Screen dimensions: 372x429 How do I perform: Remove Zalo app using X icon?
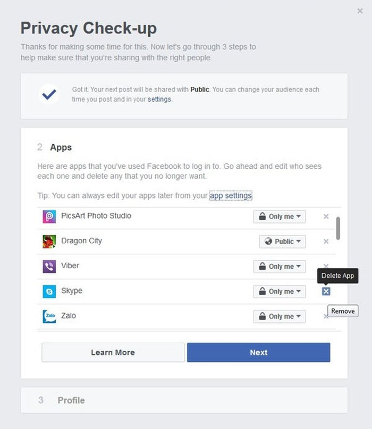[x=326, y=316]
